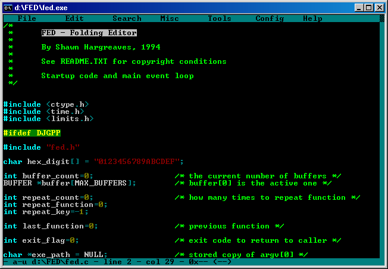
Task: Open the Help menu
Action: coord(312,18)
